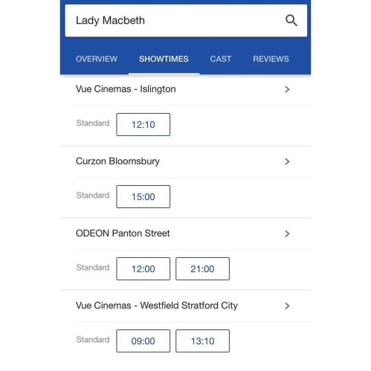Choose the 09:00 Stratford showtime
Viewport: 371px width, 371px height.
pos(143,341)
